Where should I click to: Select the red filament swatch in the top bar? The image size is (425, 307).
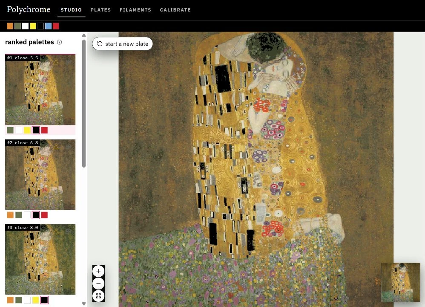(56, 26)
